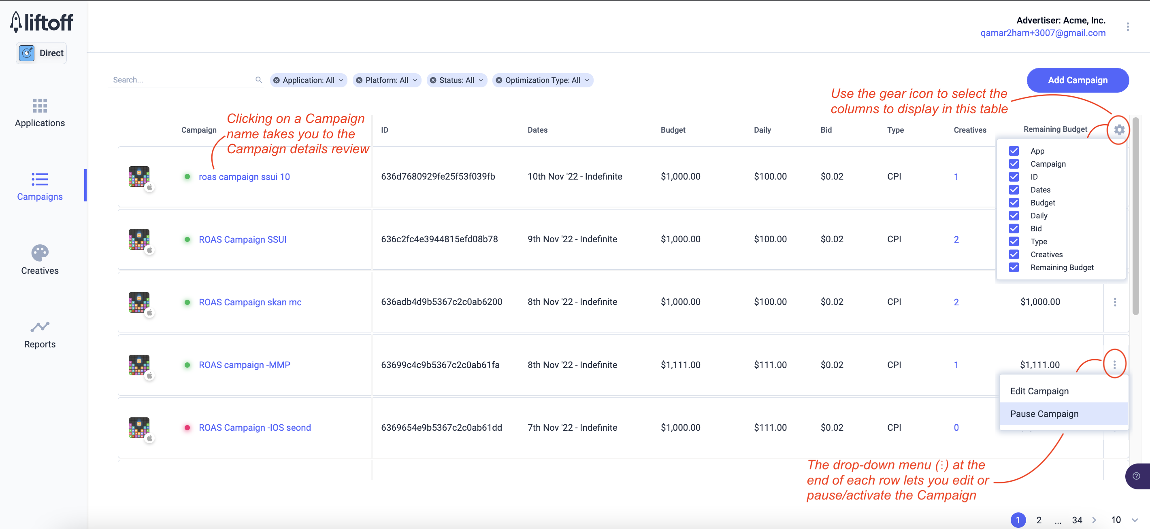Open the Creatives palette icon

40,253
